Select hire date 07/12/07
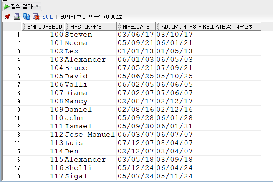273x182 pixels. pyautogui.click(x=136, y=143)
